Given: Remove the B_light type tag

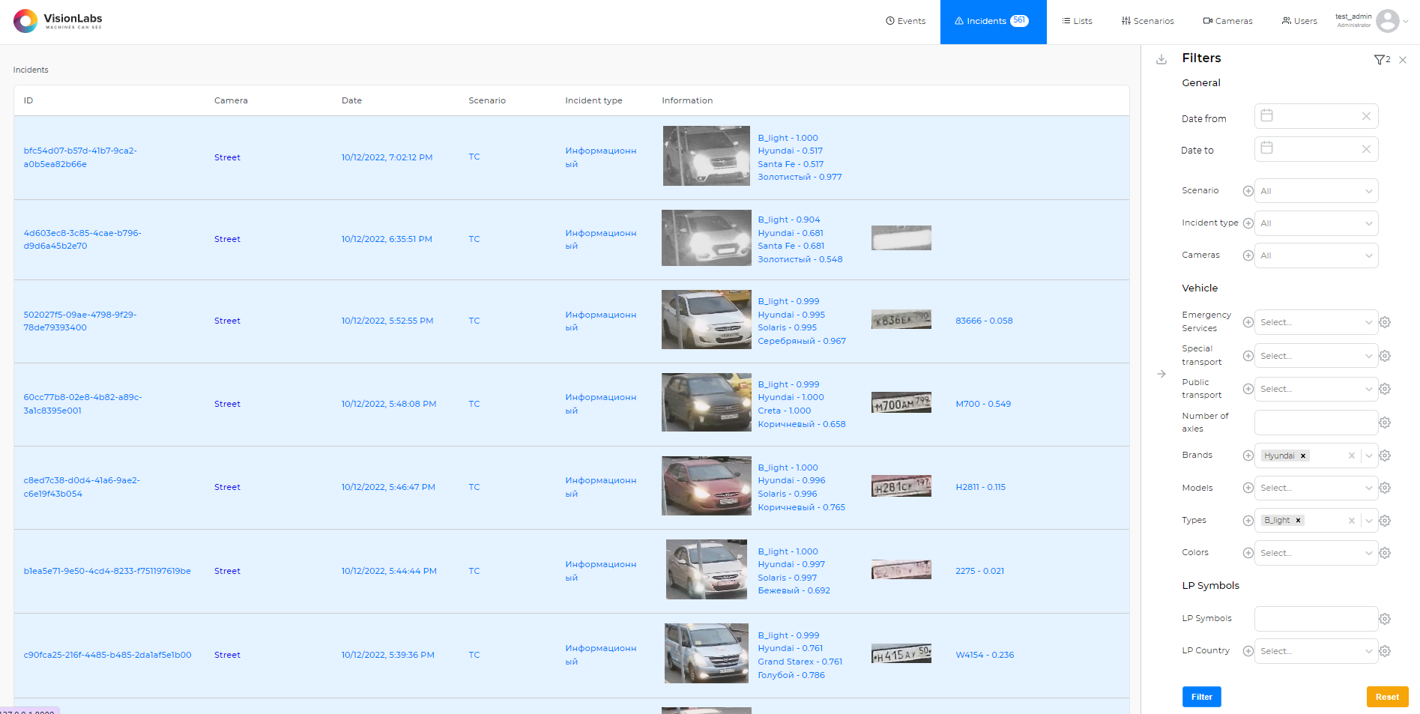Looking at the screenshot, I should [1298, 521].
